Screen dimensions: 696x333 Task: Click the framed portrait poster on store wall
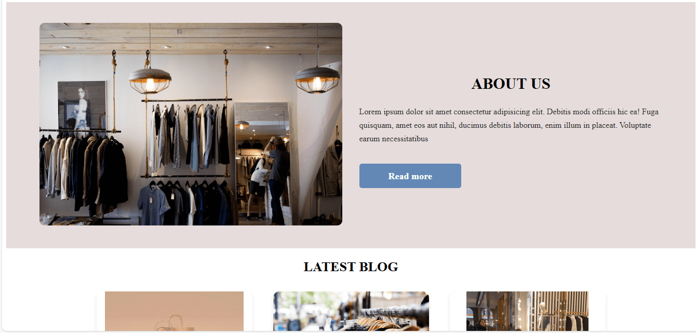(82, 105)
